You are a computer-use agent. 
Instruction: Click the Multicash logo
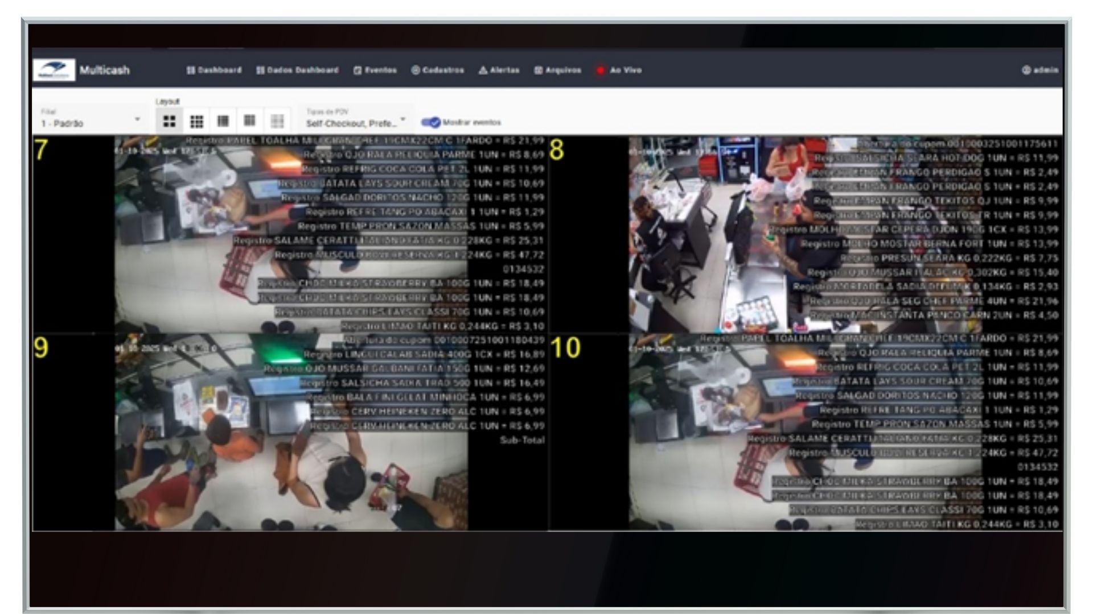54,70
